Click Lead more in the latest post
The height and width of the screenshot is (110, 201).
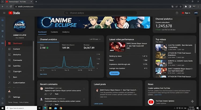pos(103,97)
